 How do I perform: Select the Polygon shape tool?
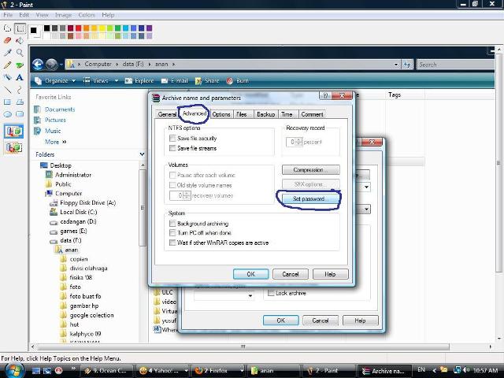pyautogui.click(x=20, y=102)
